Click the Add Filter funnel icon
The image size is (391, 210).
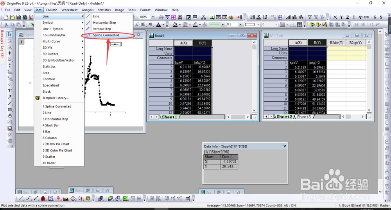pyautogui.click(x=309, y=17)
